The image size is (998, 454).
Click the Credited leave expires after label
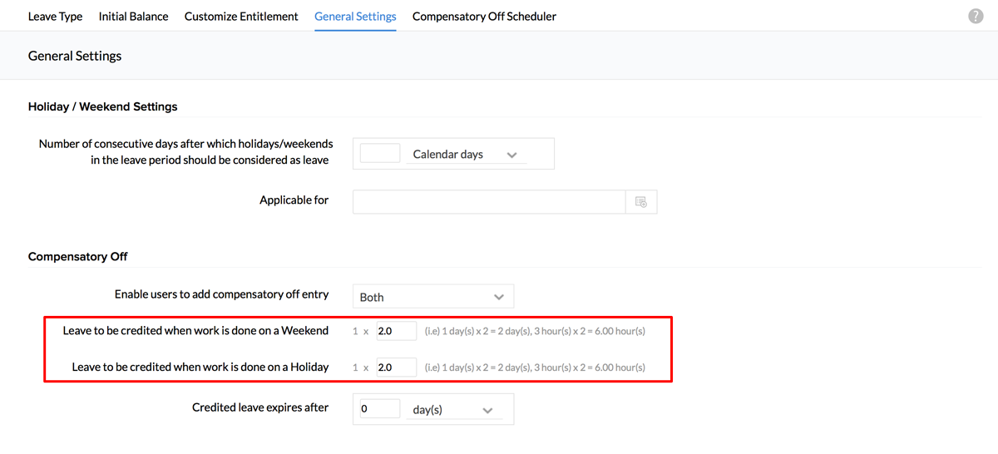(259, 407)
